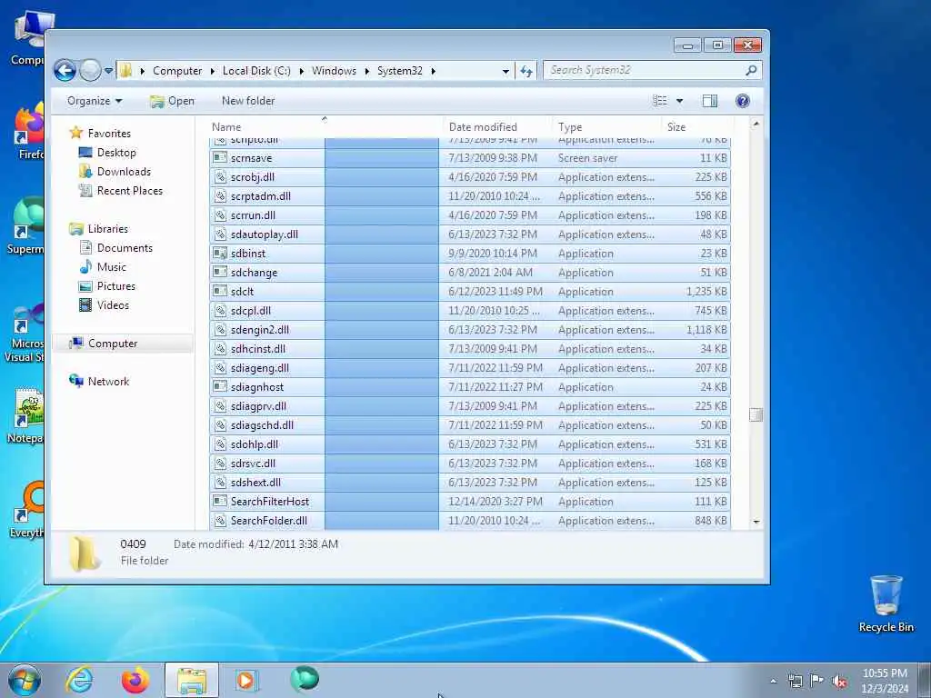Image resolution: width=931 pixels, height=698 pixels.
Task: Sort by Name column header
Action: pyautogui.click(x=226, y=127)
